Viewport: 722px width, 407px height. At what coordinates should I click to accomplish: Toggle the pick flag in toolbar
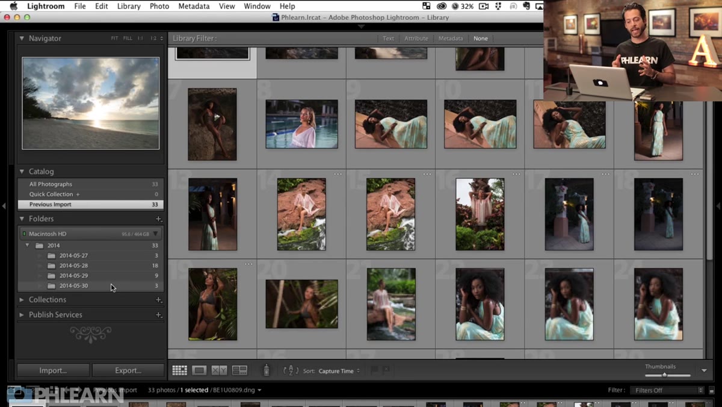point(374,370)
